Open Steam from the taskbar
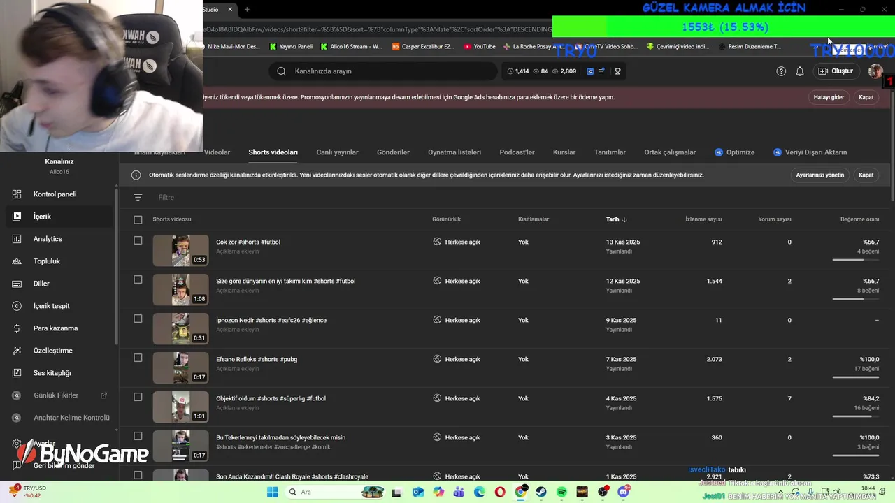Viewport: 895px width, 503px height. pyautogui.click(x=541, y=492)
